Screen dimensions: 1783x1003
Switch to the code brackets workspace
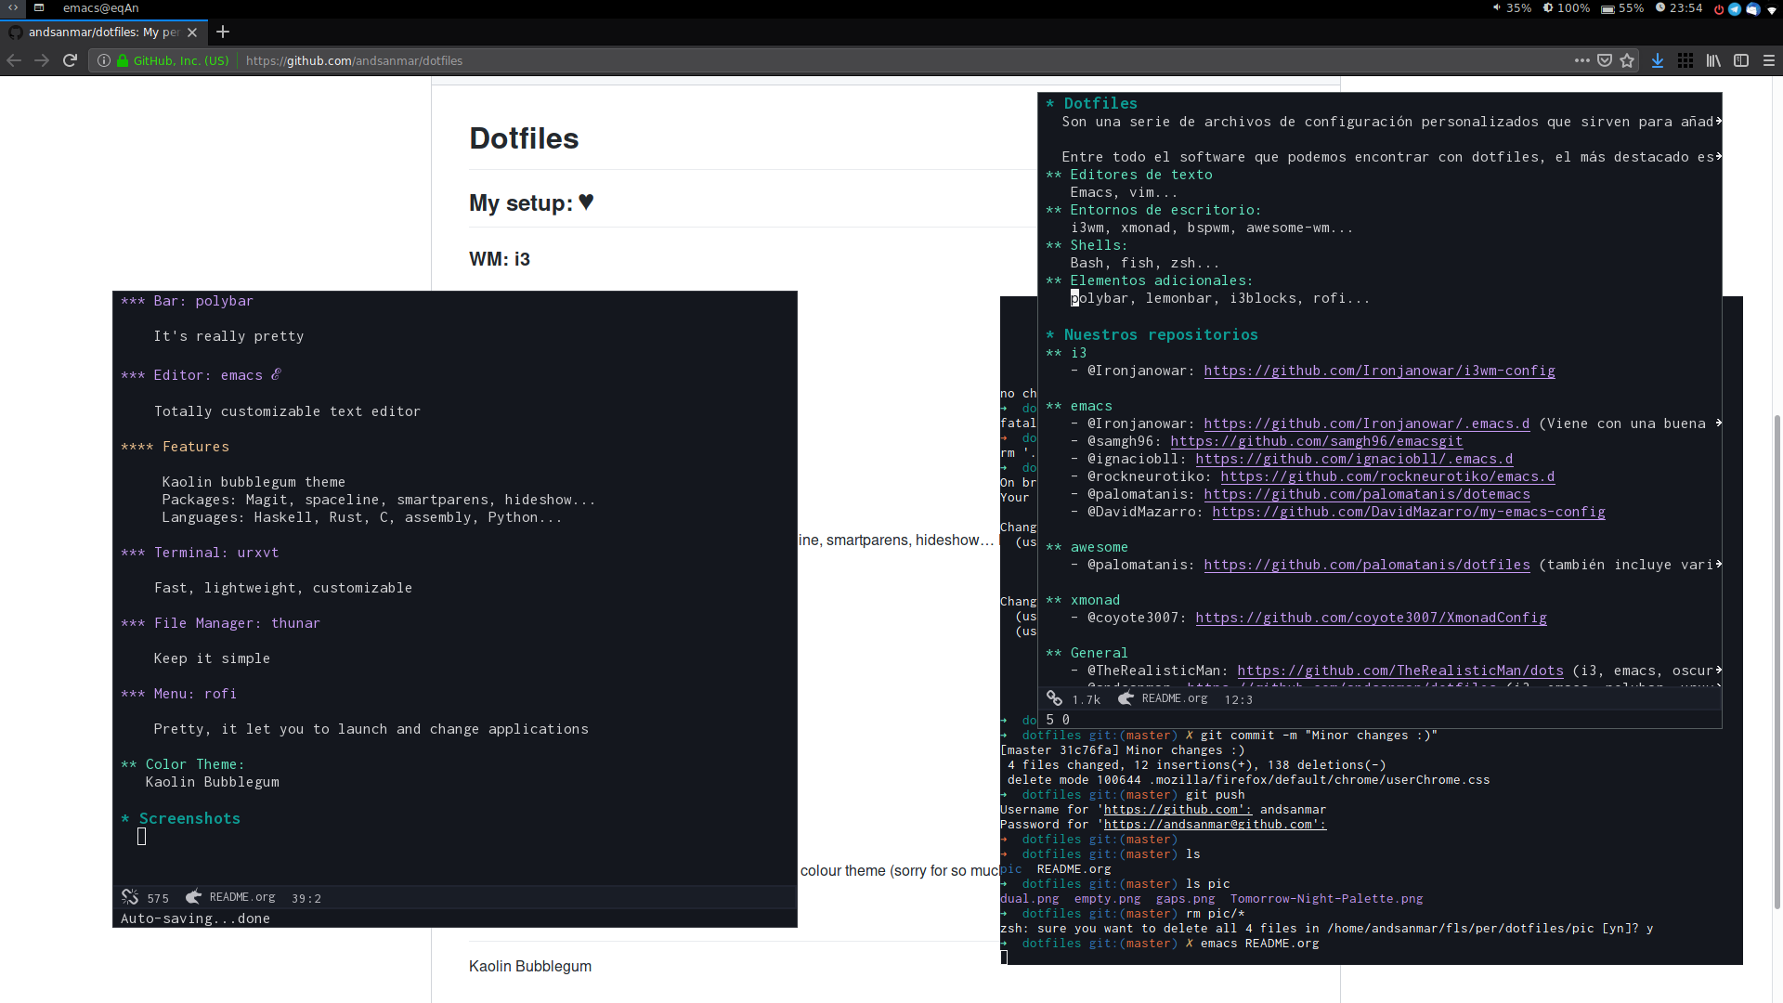[x=14, y=7]
